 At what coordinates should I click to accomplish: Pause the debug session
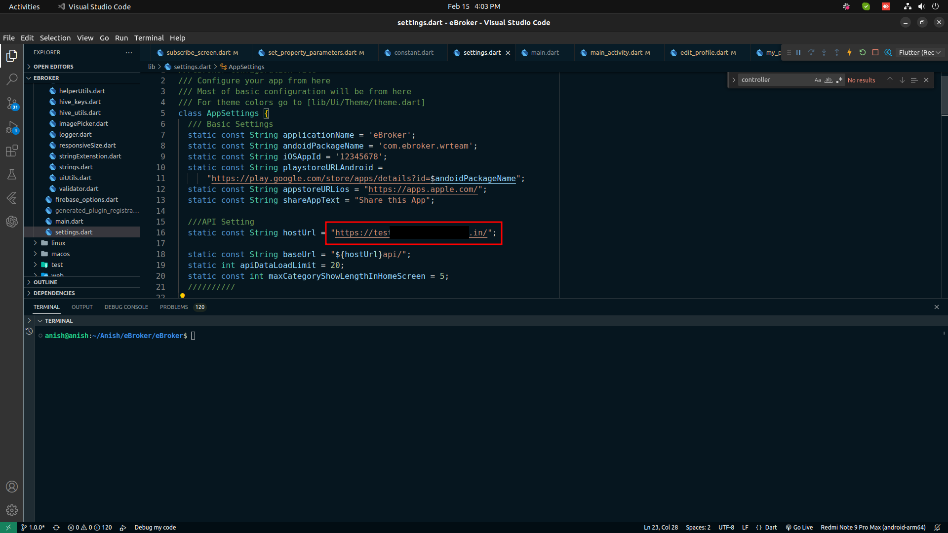coord(798,52)
